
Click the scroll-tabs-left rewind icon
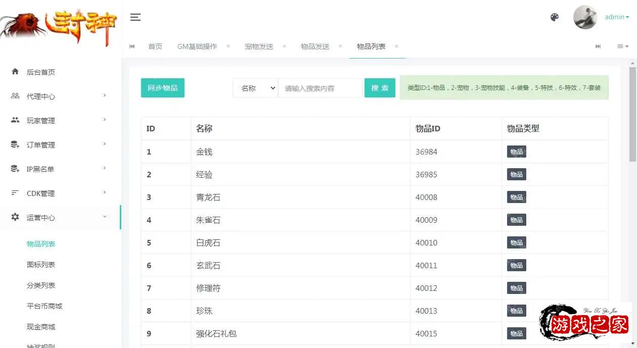[x=132, y=46]
